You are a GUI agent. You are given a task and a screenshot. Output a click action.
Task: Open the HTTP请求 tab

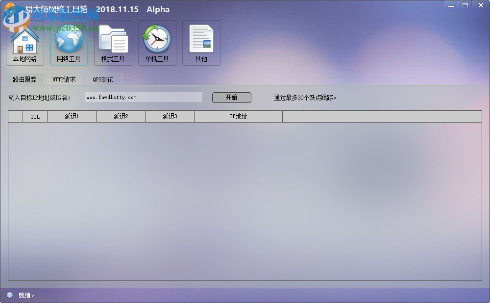(x=64, y=79)
